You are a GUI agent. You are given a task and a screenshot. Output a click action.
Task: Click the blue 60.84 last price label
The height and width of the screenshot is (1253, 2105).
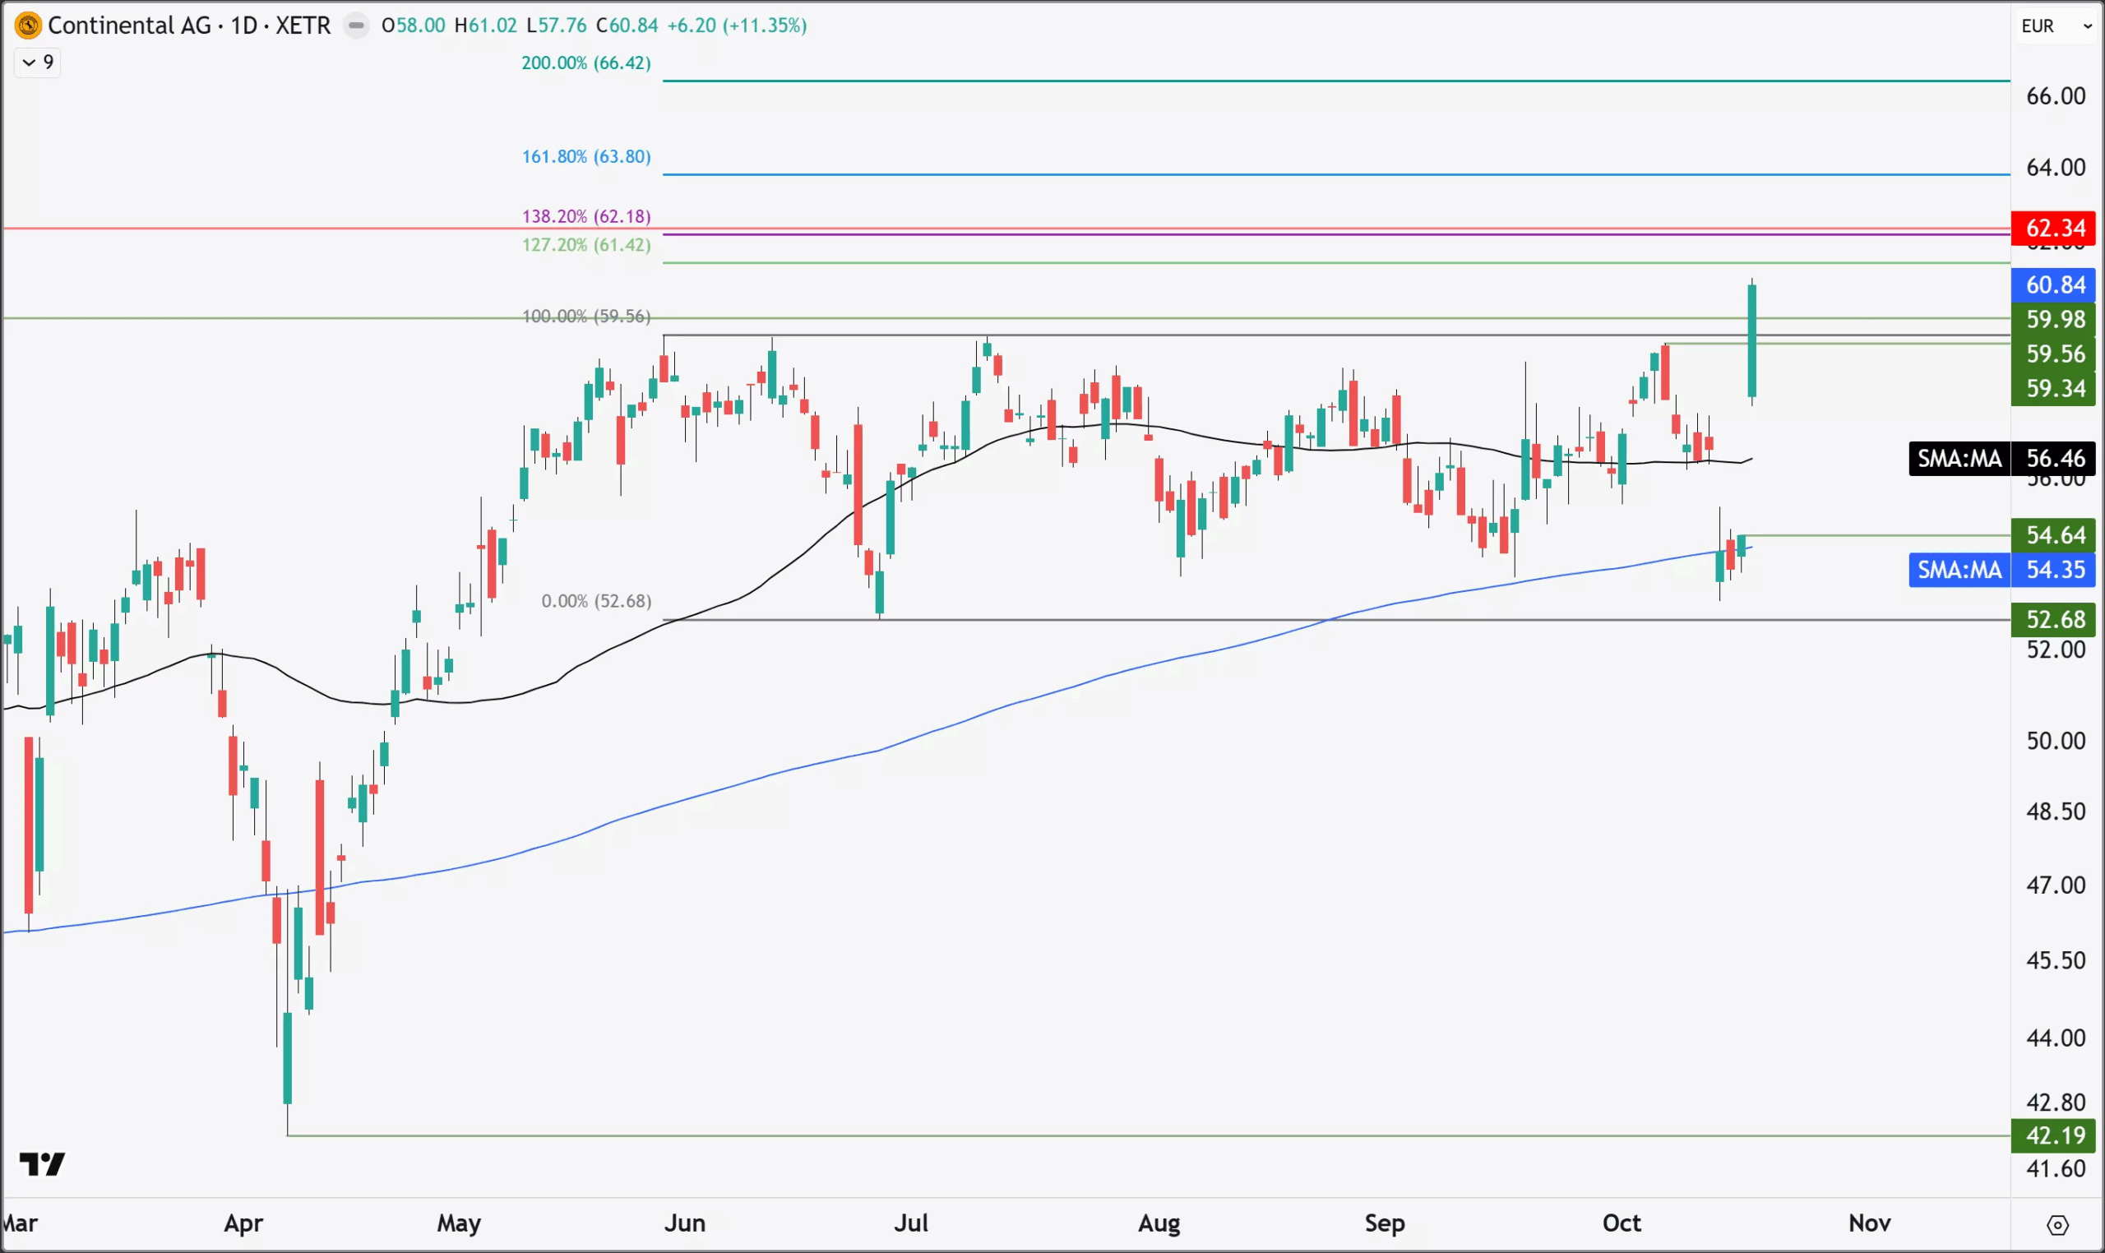pyautogui.click(x=2053, y=284)
